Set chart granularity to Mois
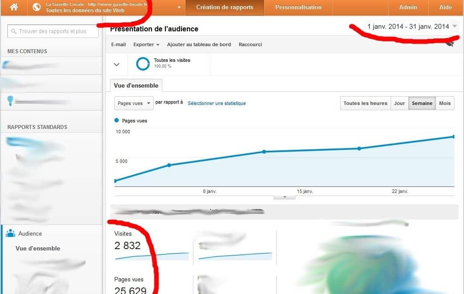This screenshot has width=464, height=294. click(445, 103)
